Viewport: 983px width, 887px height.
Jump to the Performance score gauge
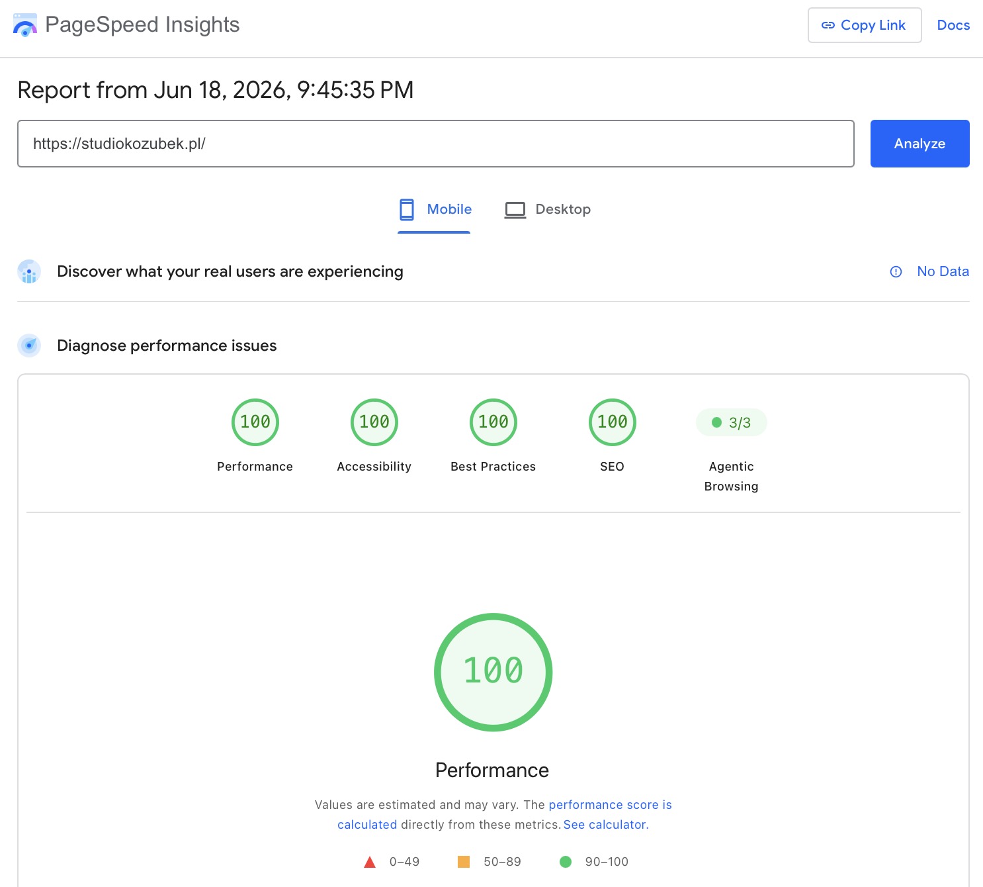255,422
